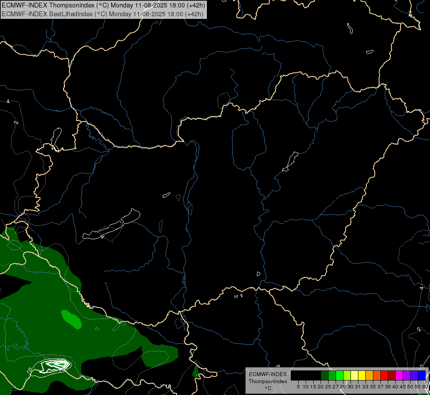Choose the blue 55-60 legend swatch
Viewport: 430px width, 395px height.
[422, 375]
